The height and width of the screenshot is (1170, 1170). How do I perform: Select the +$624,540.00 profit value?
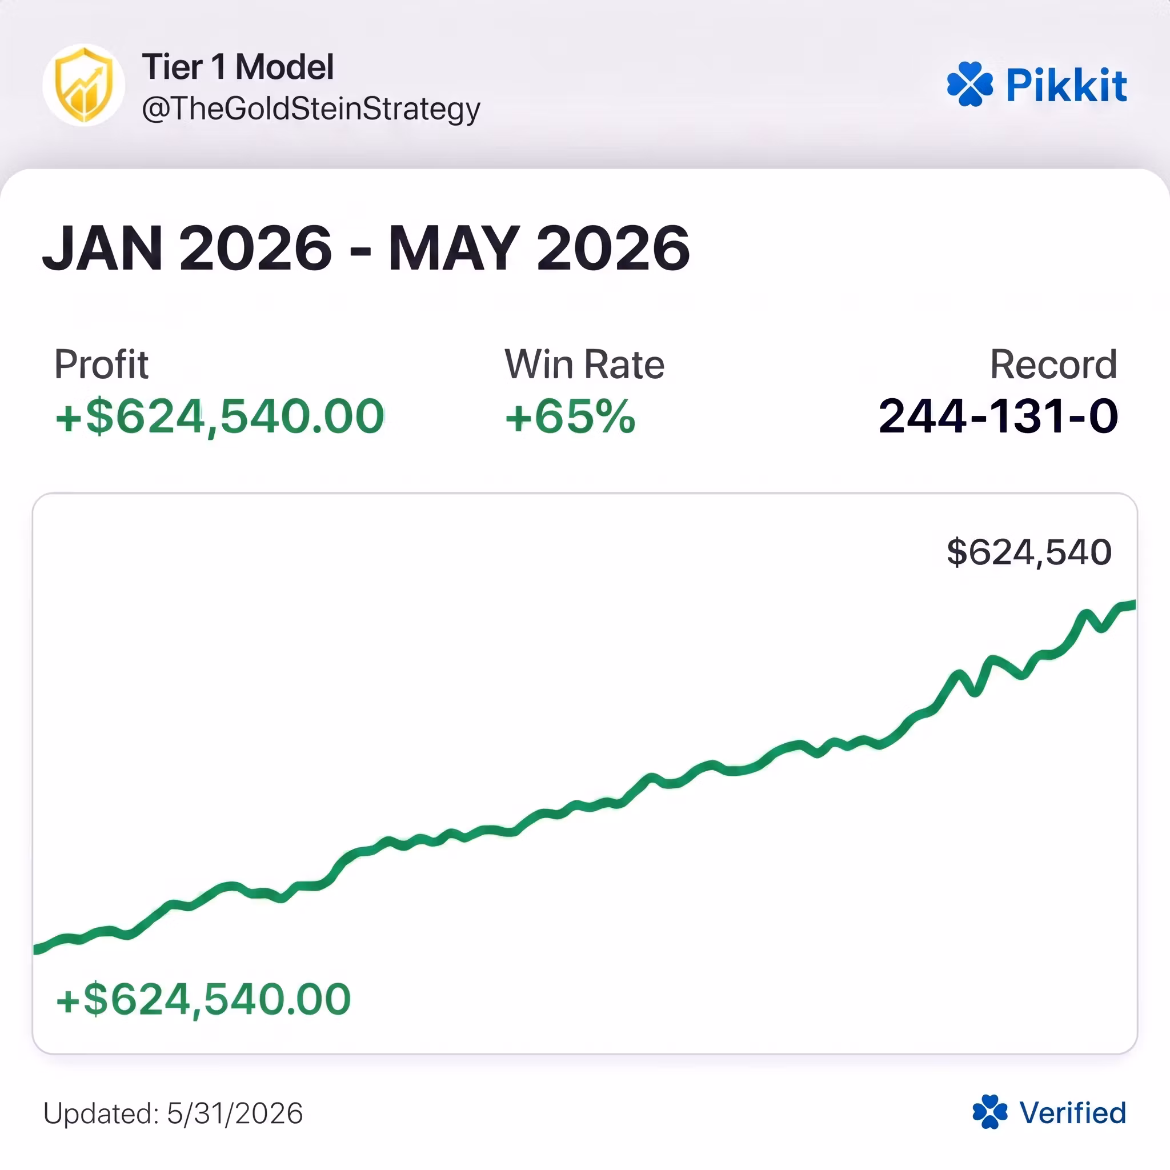[x=219, y=417]
